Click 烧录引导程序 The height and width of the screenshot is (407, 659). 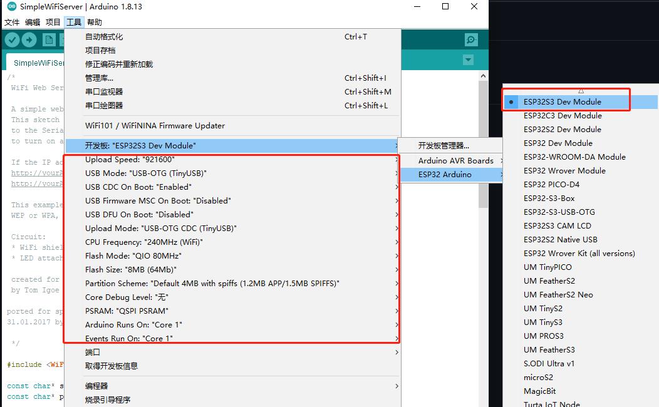(232, 400)
